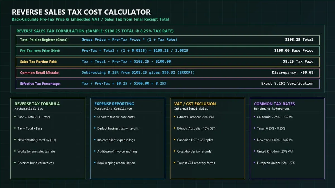Image resolution: width=335 pixels, height=188 pixels.
Task: Click the 'Reverse Tax Formula' card heading
Action: (x=37, y=104)
